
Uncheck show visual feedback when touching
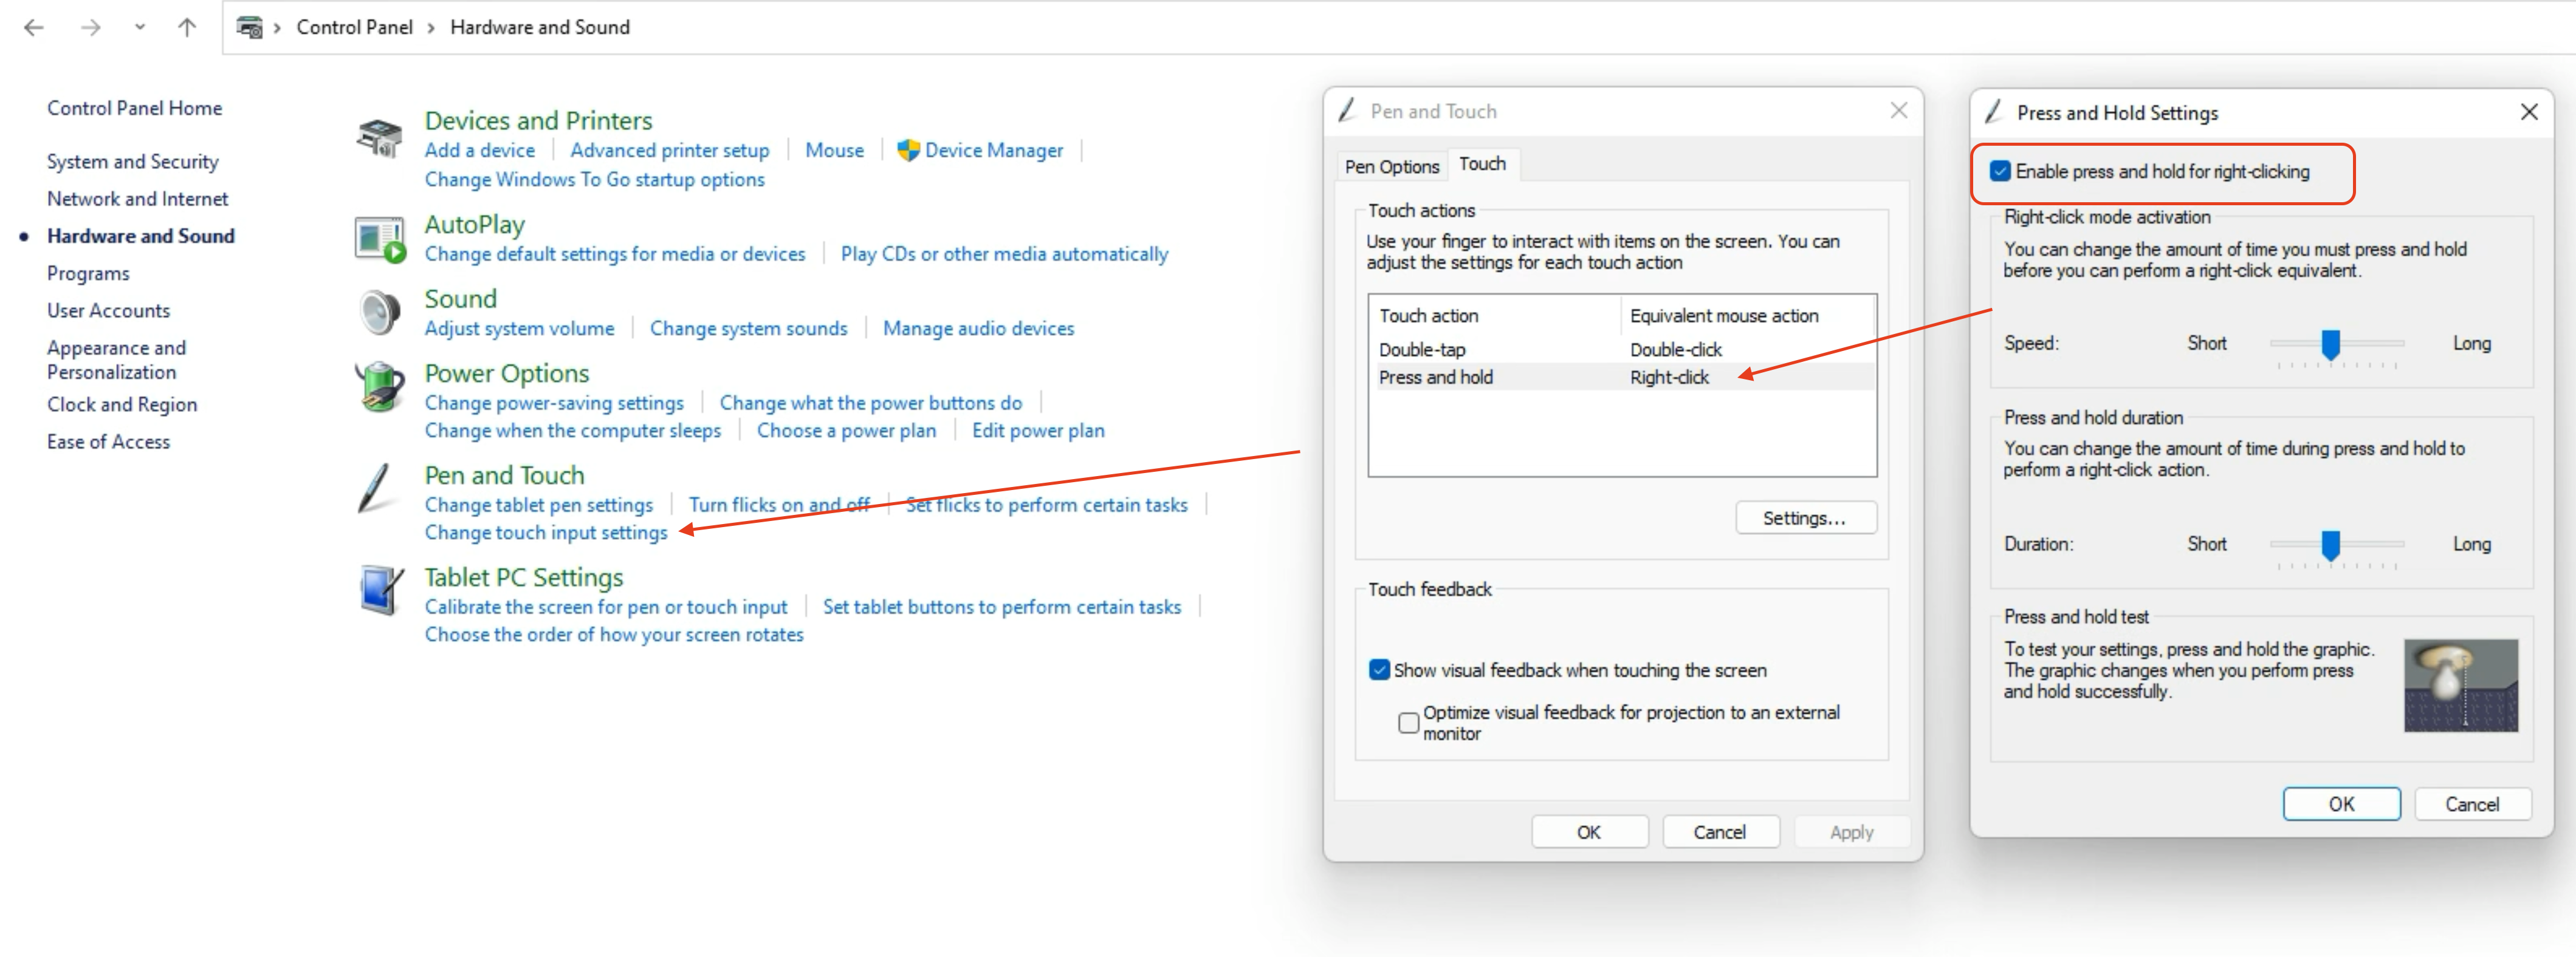[x=1379, y=670]
